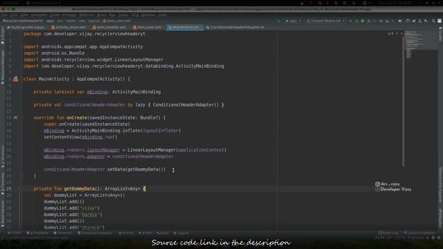Viewport: 443px width, 249px height.
Task: Click the item_user.xml breadcrumb in navigation bar
Action: (117, 21)
